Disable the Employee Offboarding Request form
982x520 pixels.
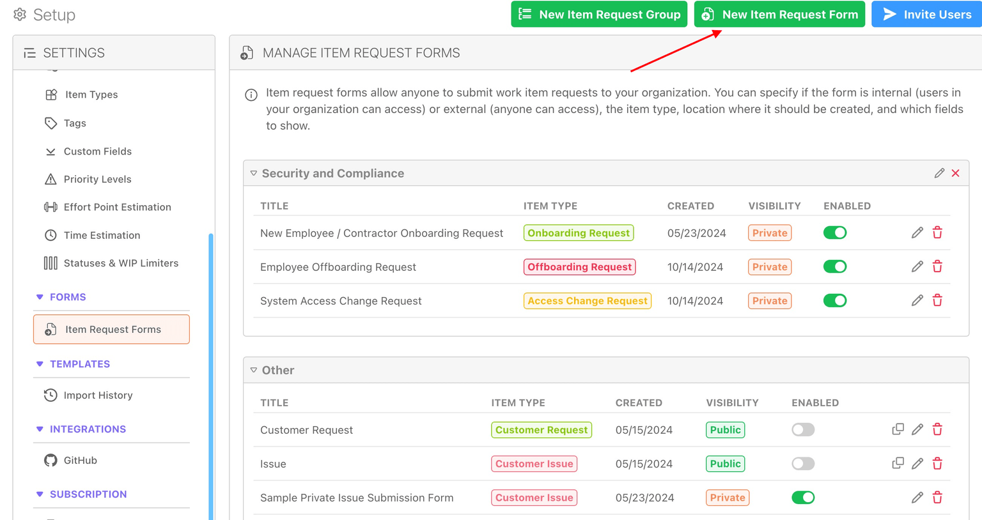(834, 266)
